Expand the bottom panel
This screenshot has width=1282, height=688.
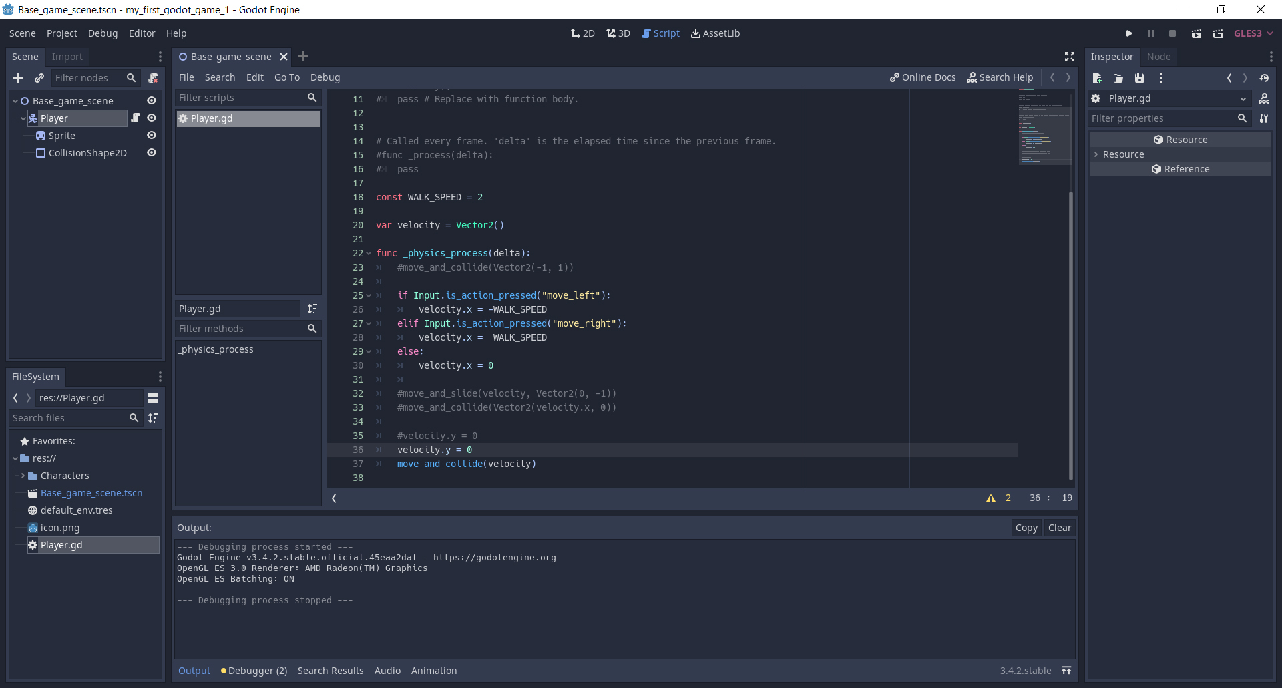[1066, 671]
